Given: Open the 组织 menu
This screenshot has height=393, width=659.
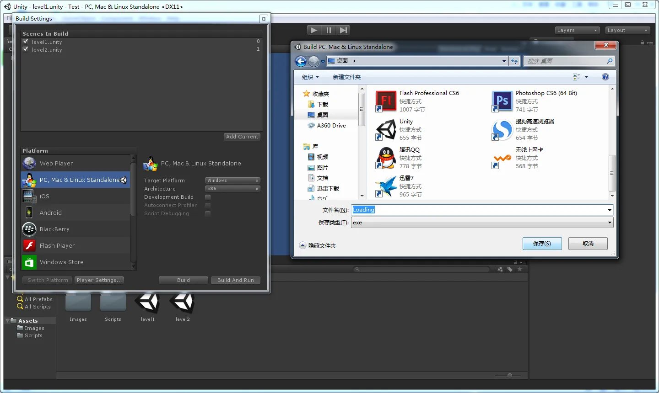Looking at the screenshot, I should click(310, 77).
